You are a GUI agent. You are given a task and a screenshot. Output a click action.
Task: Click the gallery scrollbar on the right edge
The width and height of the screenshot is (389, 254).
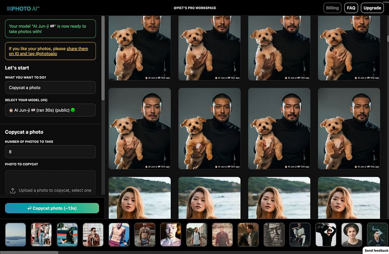388,39
